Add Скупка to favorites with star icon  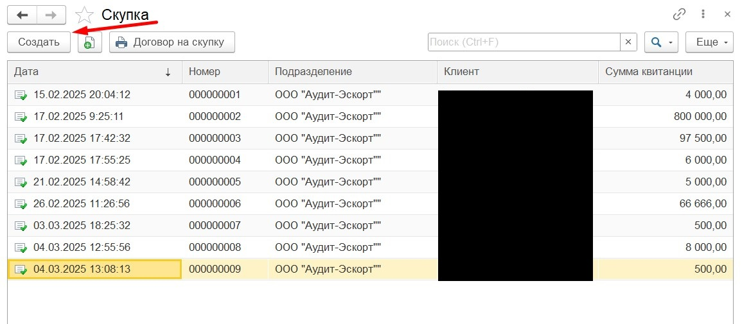click(x=85, y=15)
